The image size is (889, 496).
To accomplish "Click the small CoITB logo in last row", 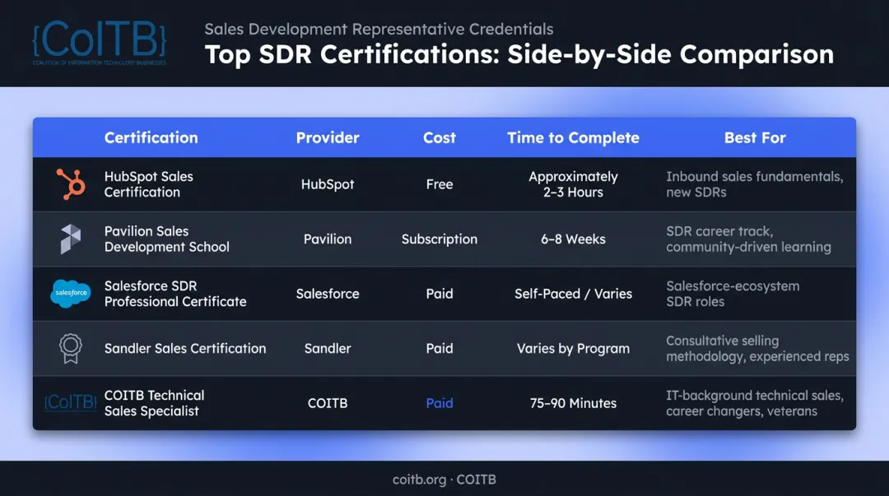I will coord(70,402).
